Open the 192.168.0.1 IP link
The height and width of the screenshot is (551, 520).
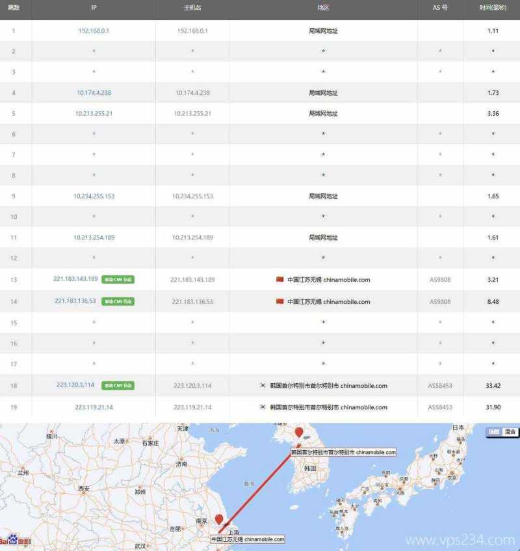93,31
